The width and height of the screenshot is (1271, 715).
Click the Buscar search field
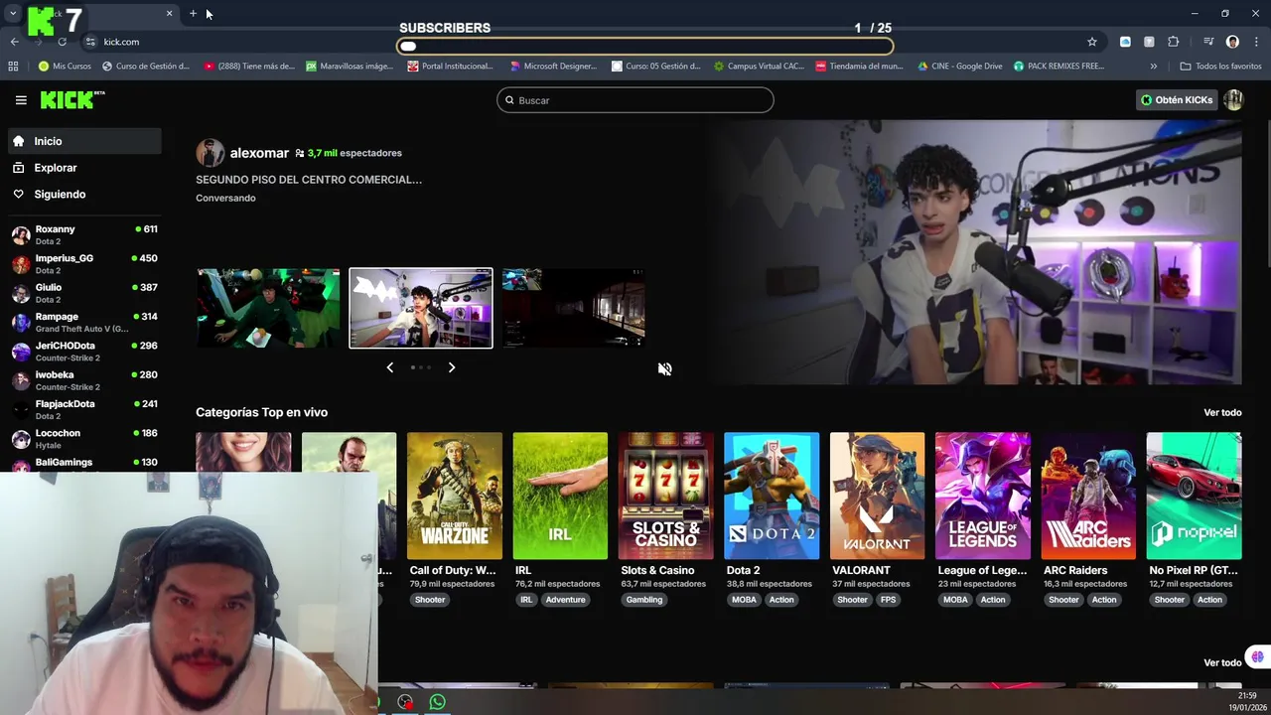point(635,100)
